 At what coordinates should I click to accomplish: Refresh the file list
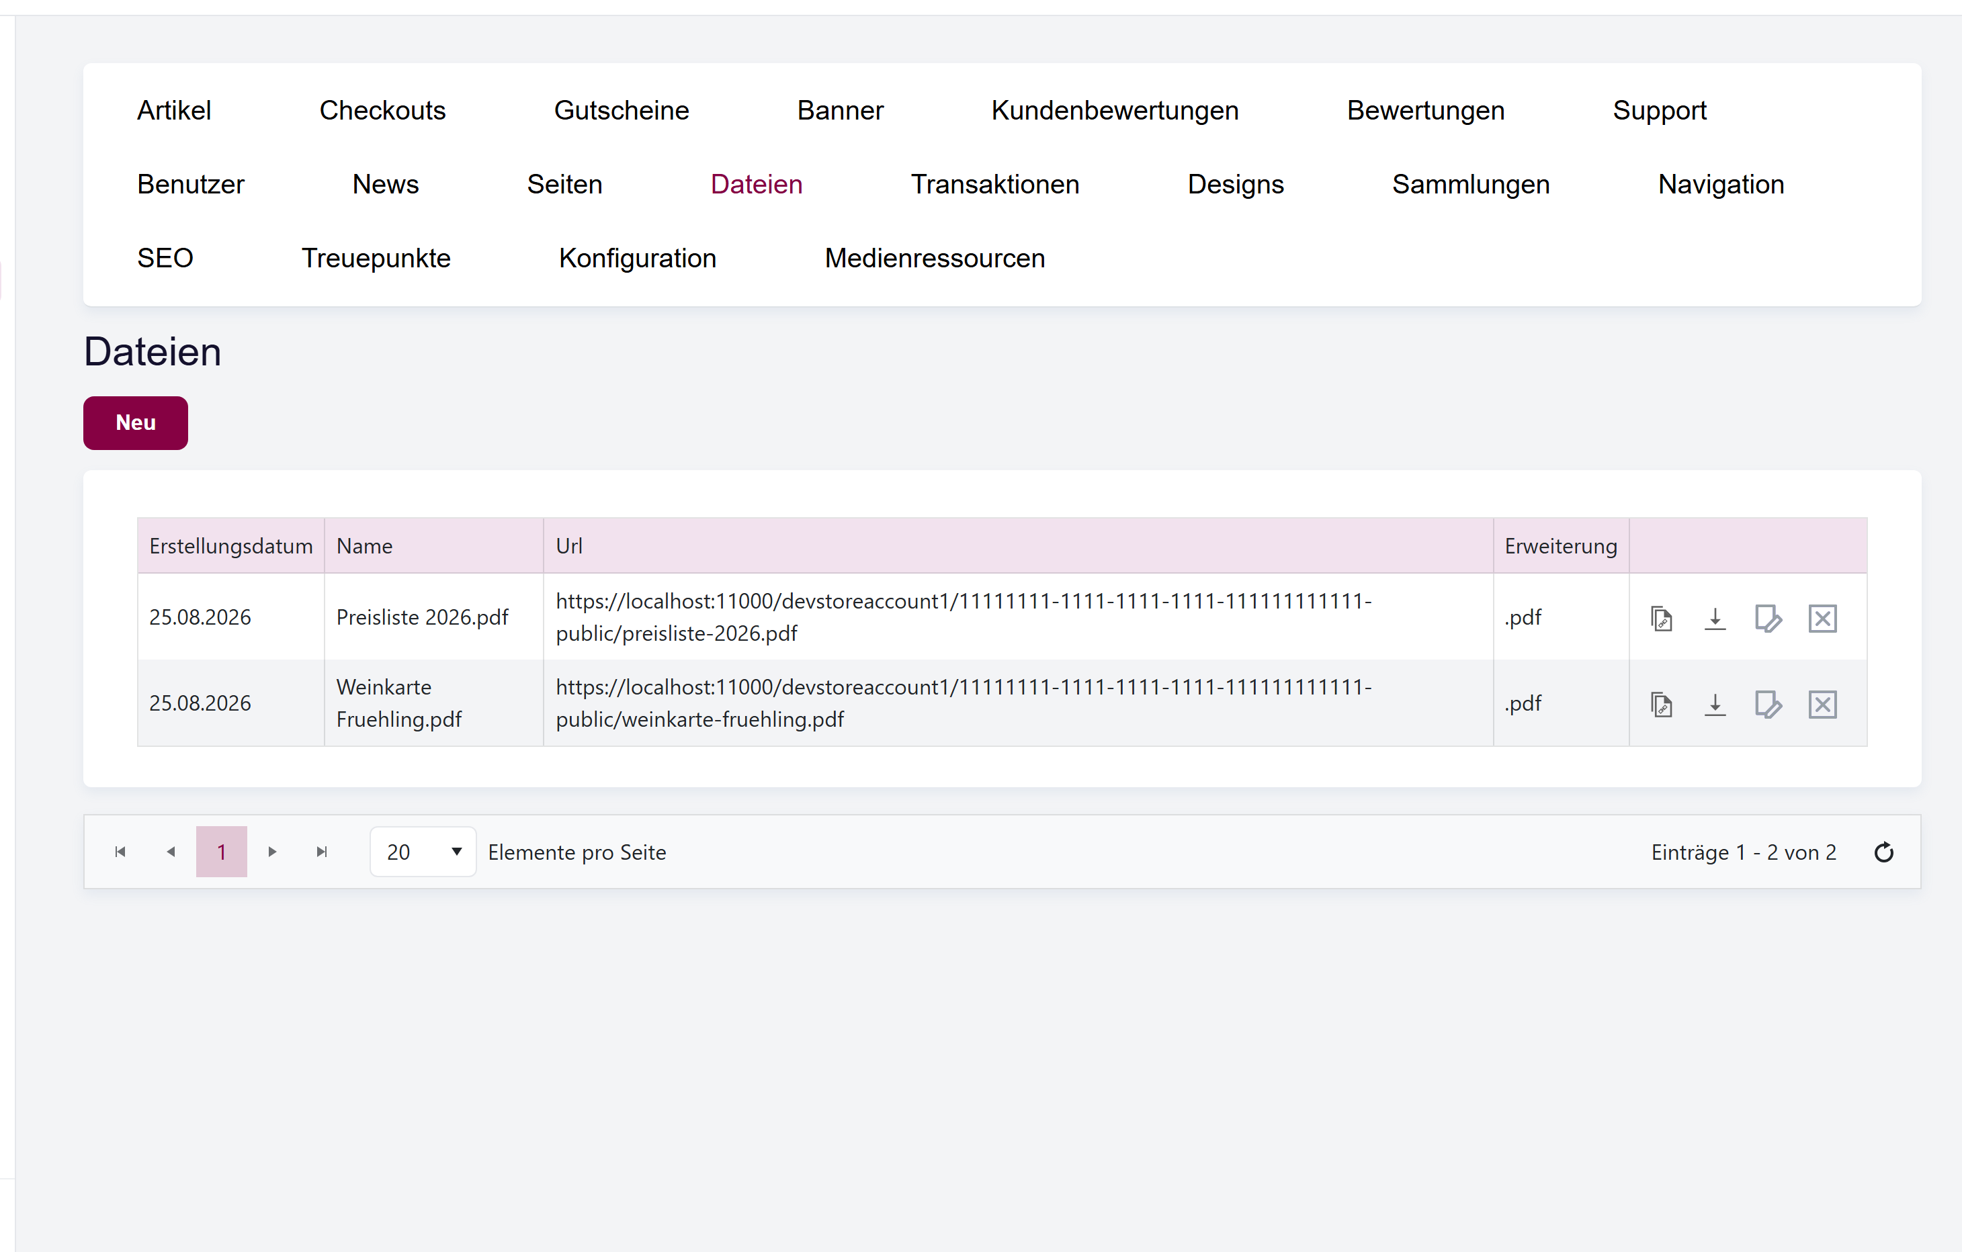pyautogui.click(x=1883, y=852)
